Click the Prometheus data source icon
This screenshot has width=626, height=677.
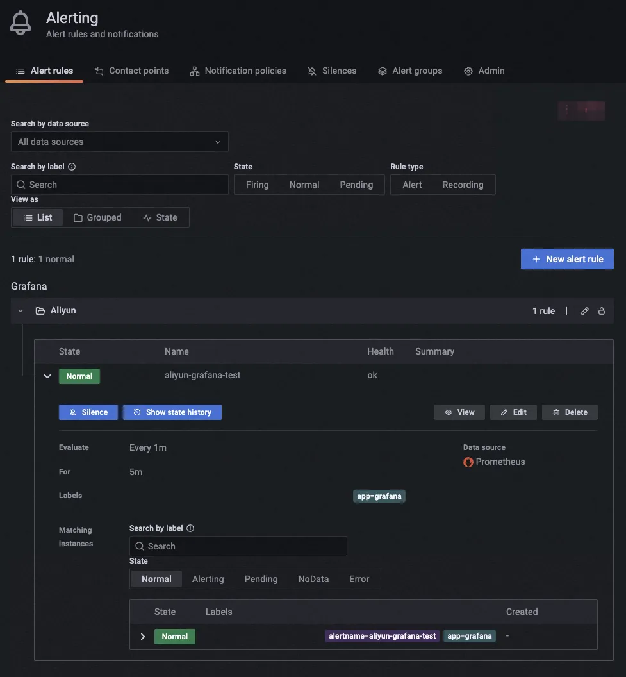point(468,462)
